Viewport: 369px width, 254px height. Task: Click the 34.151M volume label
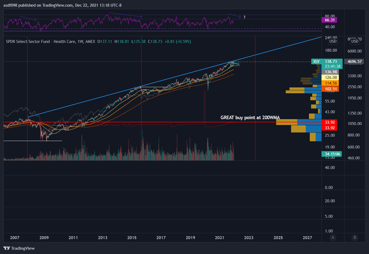(332, 154)
